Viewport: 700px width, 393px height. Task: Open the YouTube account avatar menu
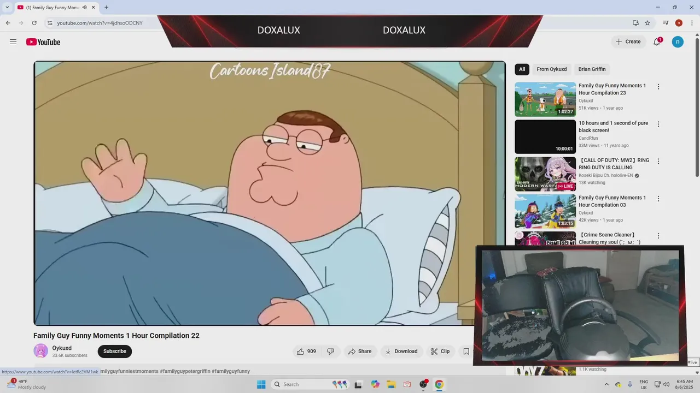pyautogui.click(x=678, y=41)
